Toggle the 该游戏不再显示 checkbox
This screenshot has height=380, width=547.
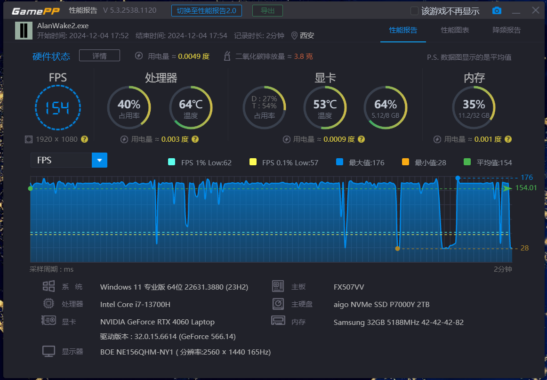[414, 11]
